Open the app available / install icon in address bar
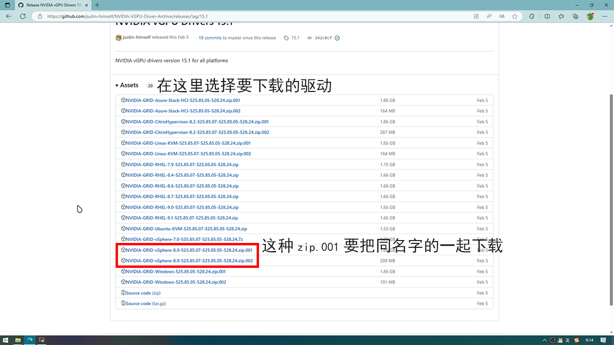 (x=476, y=16)
